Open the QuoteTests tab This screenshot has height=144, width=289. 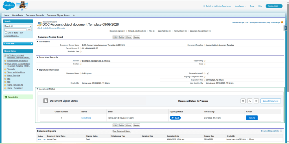(17, 15)
